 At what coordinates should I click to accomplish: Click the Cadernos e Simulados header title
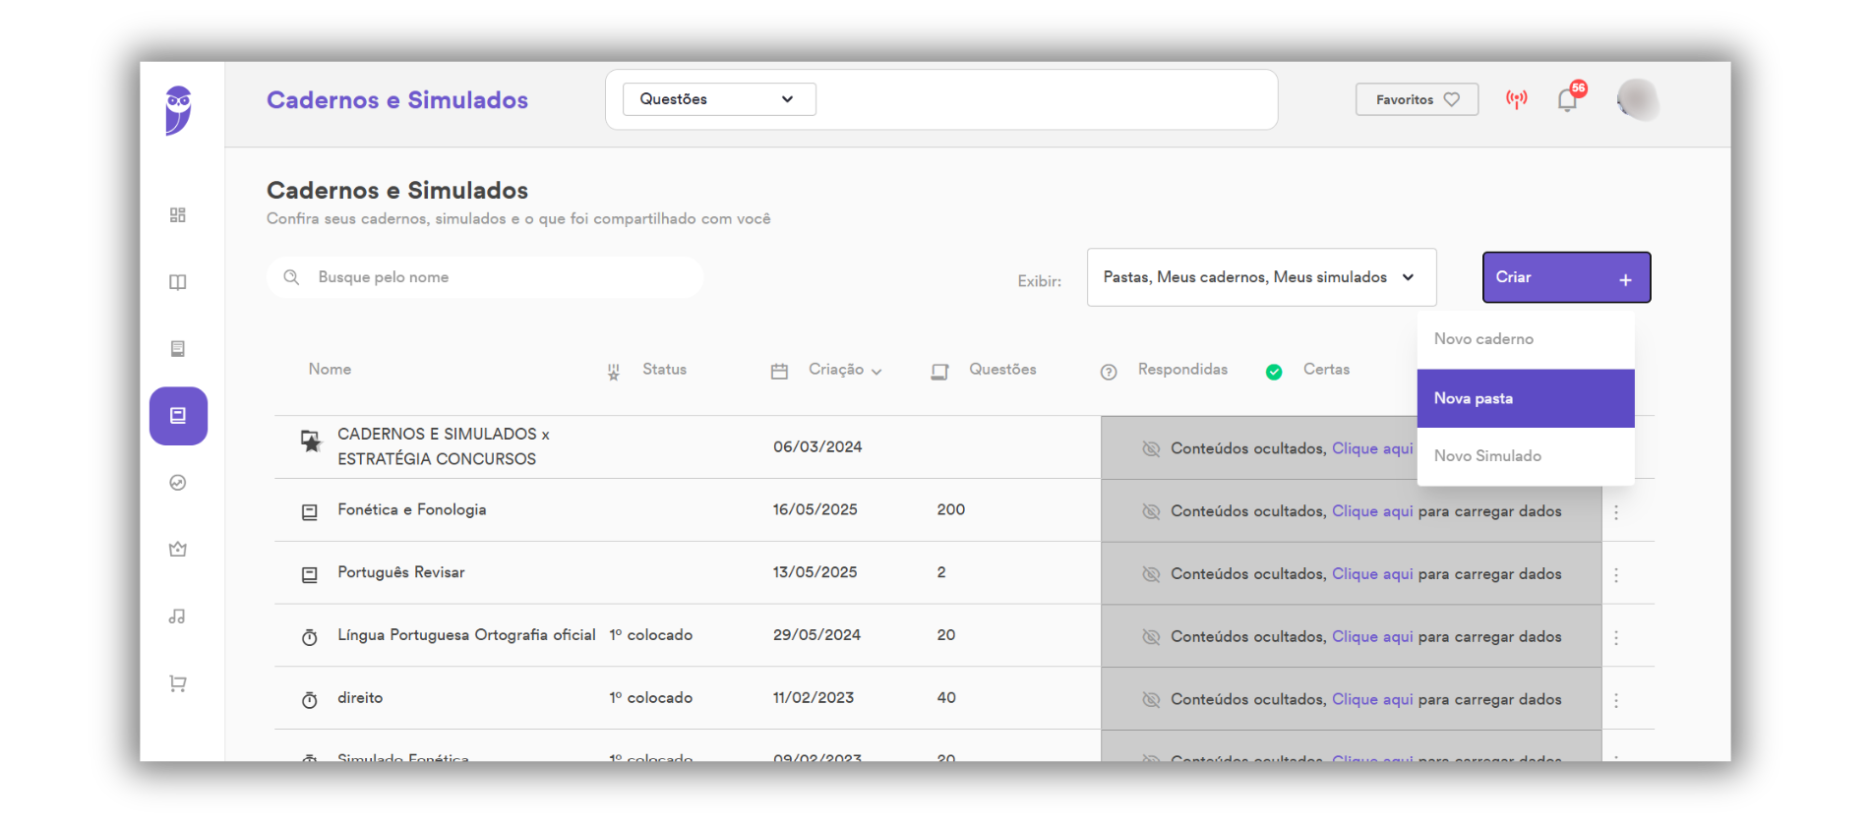(x=397, y=100)
